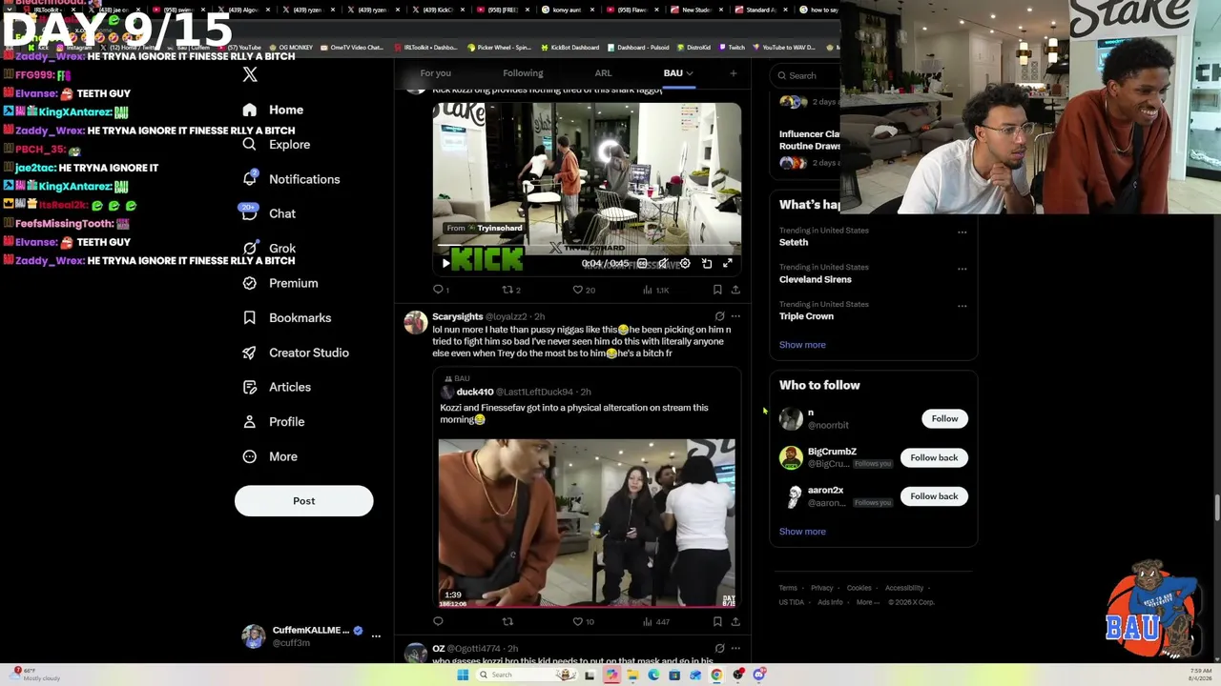Open options for Cleveland Sirens trend
The width and height of the screenshot is (1221, 686).
[962, 269]
